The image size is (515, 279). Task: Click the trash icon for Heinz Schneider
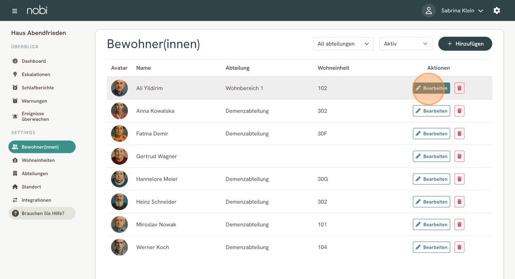tap(459, 201)
